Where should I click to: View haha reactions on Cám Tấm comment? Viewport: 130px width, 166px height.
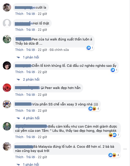point(110,135)
